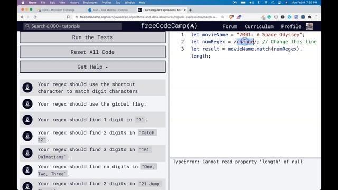The height and width of the screenshot is (190, 338).
Task: Click the light blue circle extension icon
Action: [x=289, y=17]
